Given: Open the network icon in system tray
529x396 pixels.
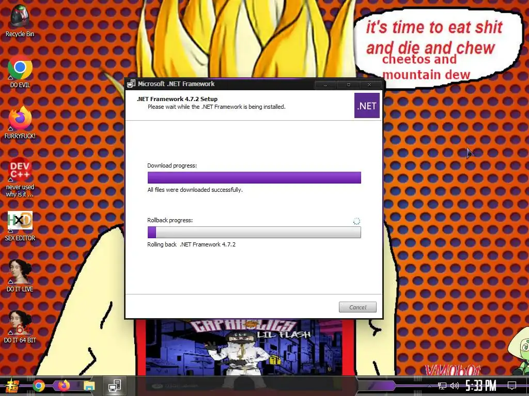Looking at the screenshot, I should (x=442, y=386).
